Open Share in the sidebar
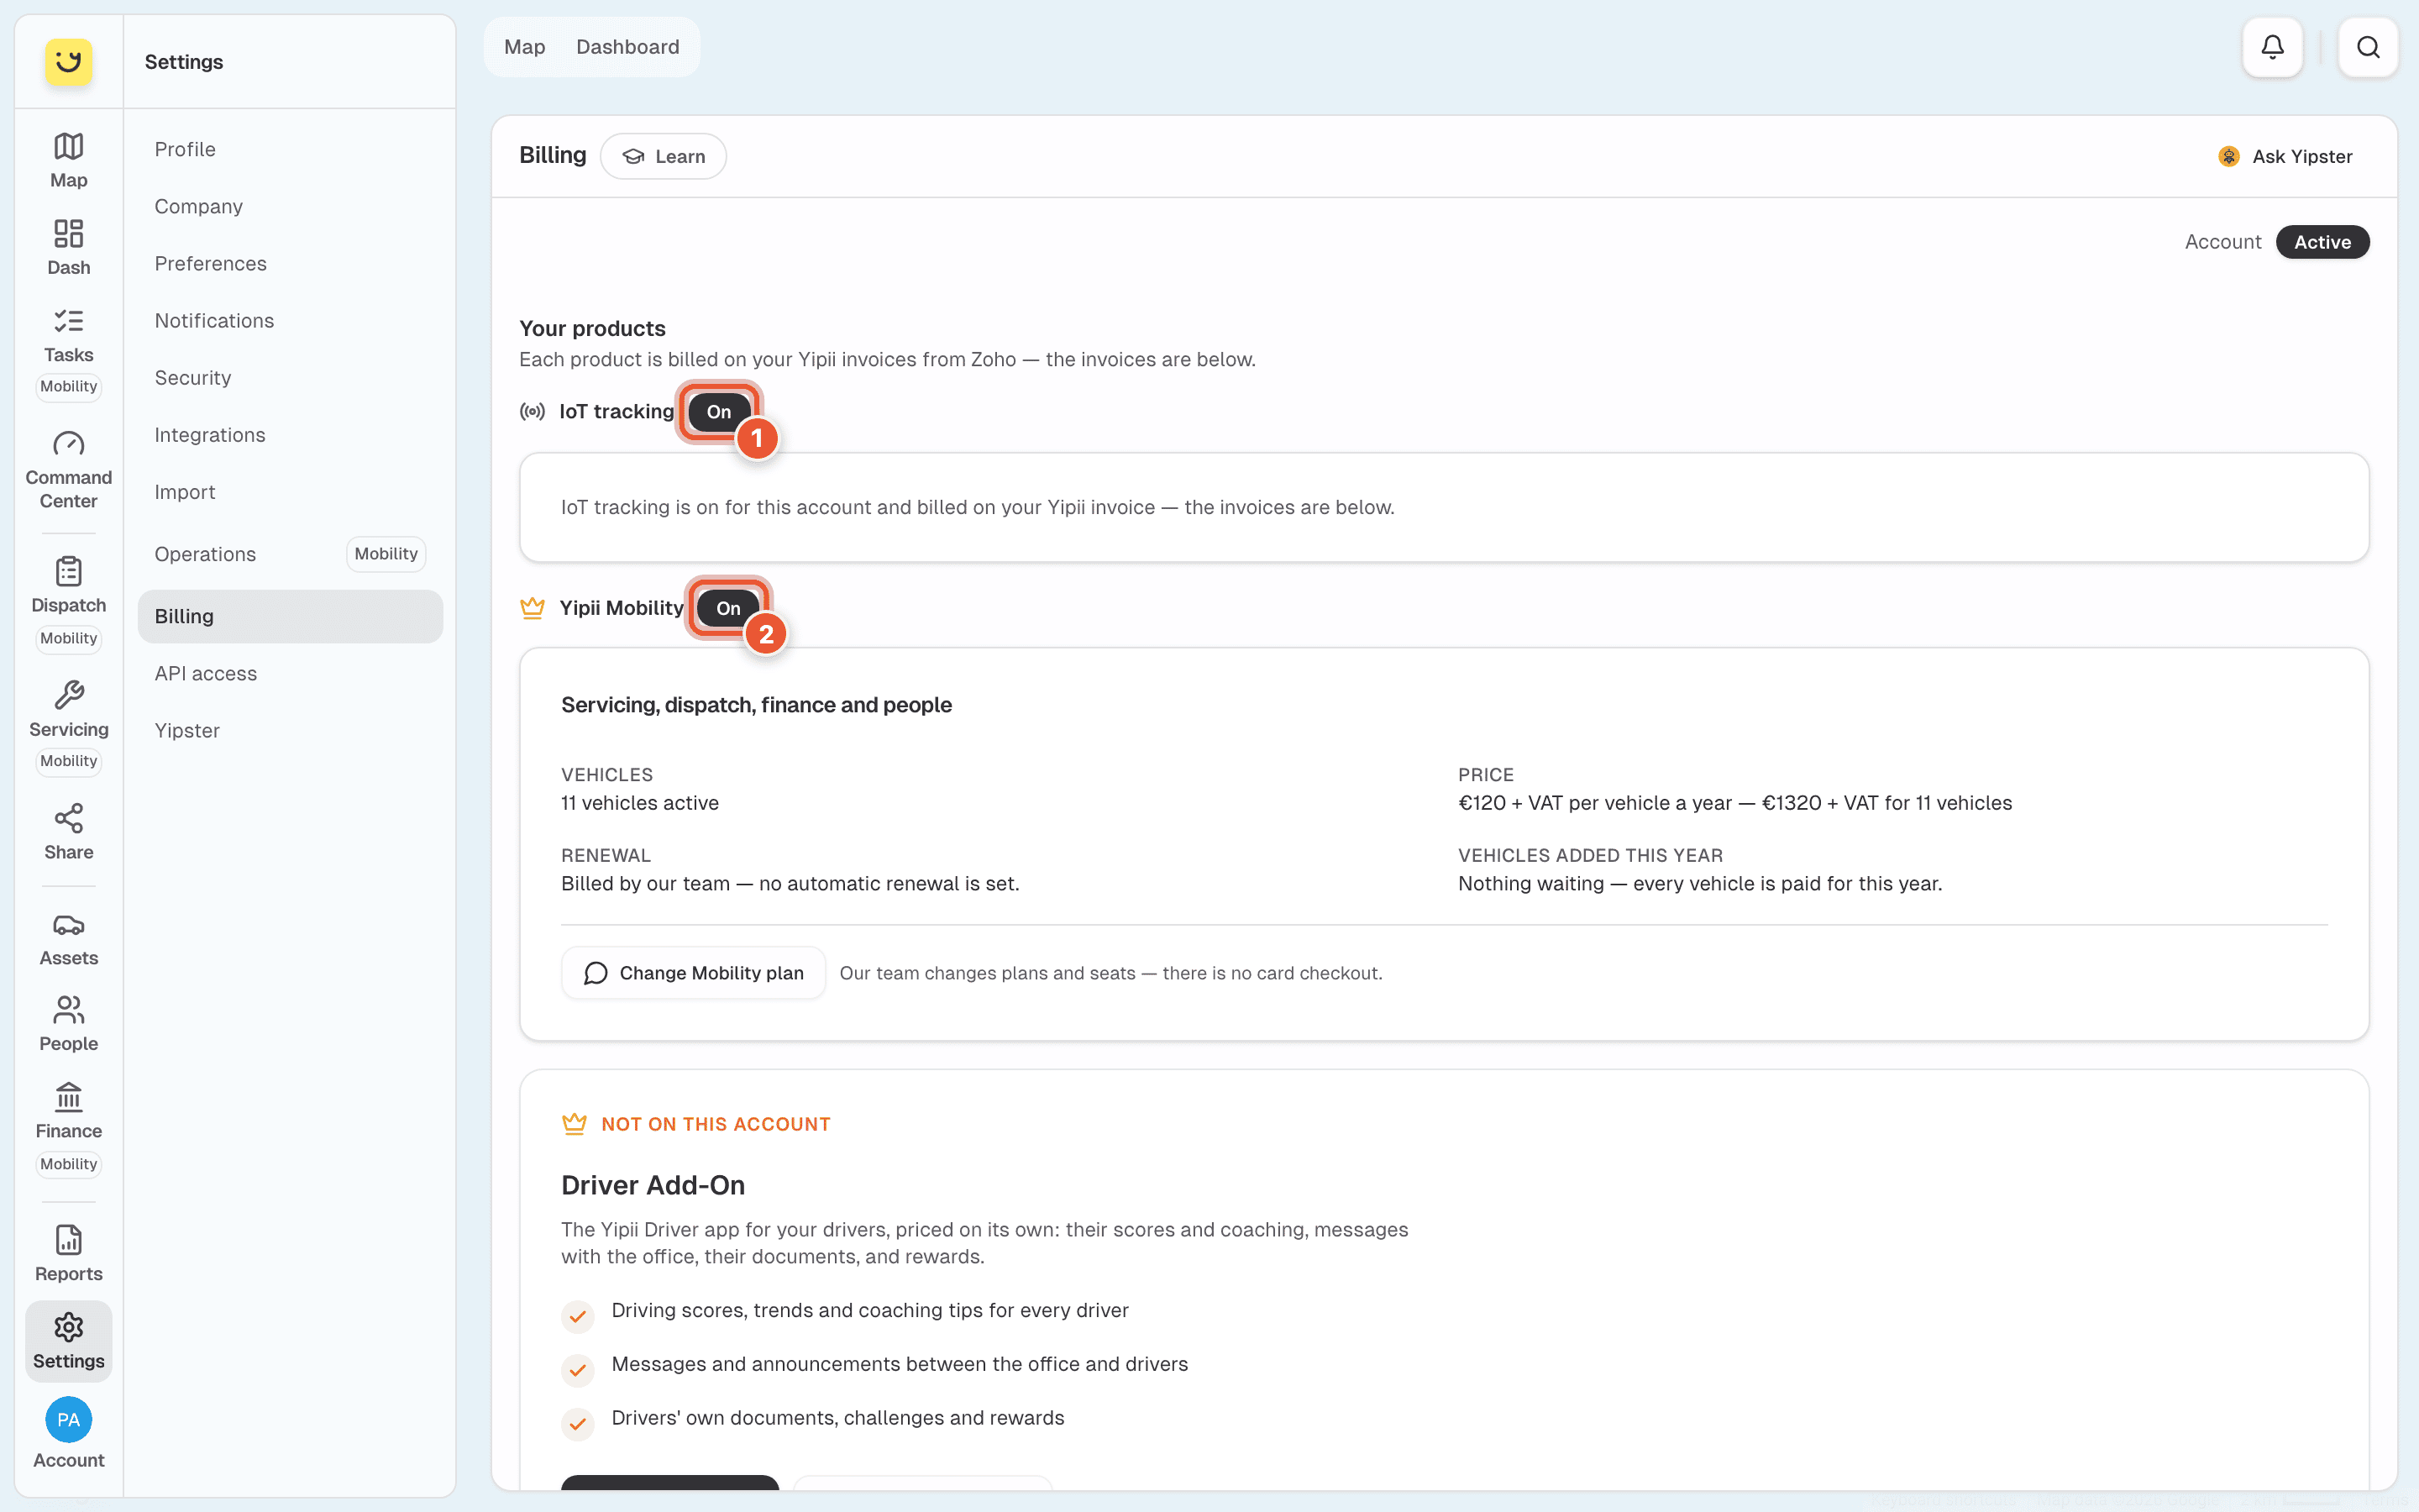Image resolution: width=2419 pixels, height=1512 pixels. click(x=68, y=832)
